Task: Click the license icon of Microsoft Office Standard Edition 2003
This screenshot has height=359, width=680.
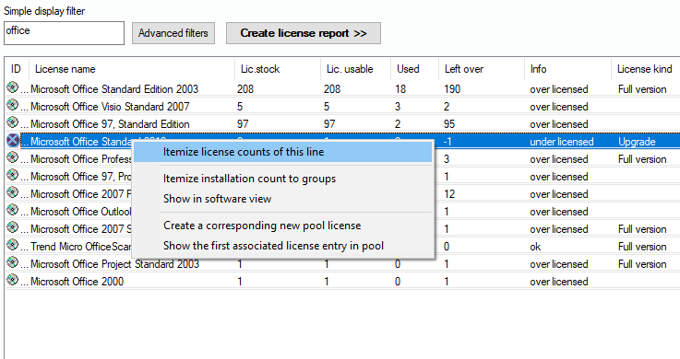Action: click(x=13, y=87)
